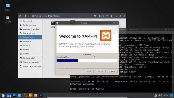Image resolution: width=174 pixels, height=98 pixels.
Task: Open search in the file manager
Action: coord(95,16)
